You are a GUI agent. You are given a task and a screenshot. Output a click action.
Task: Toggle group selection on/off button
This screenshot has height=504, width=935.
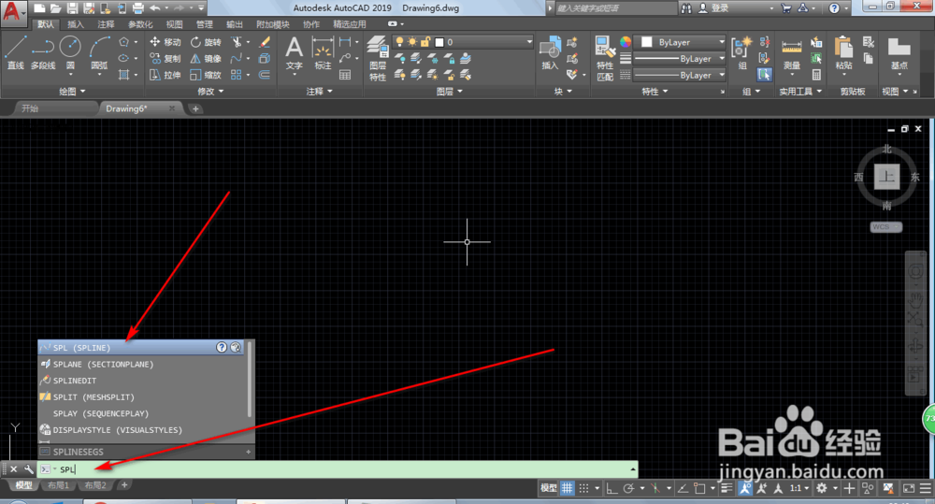pyautogui.click(x=764, y=75)
